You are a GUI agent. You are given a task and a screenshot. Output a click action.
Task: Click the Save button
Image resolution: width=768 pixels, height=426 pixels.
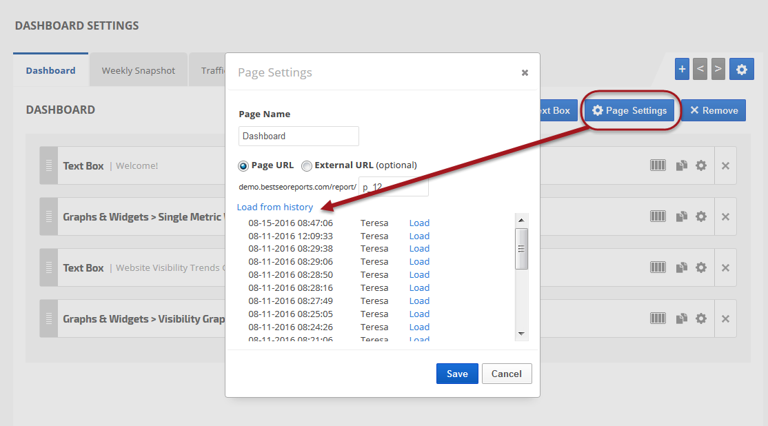457,374
